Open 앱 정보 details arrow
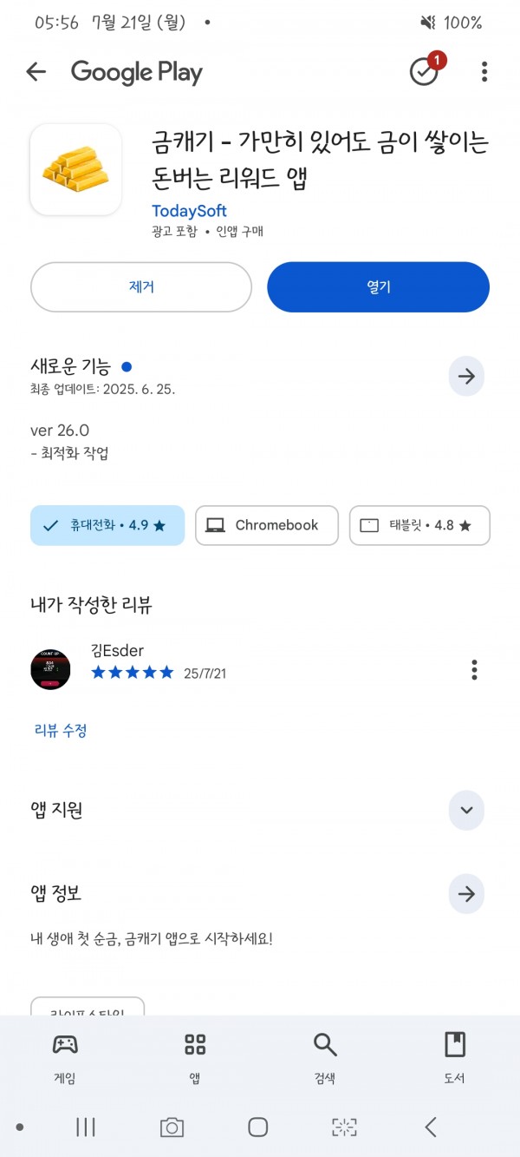 (466, 894)
